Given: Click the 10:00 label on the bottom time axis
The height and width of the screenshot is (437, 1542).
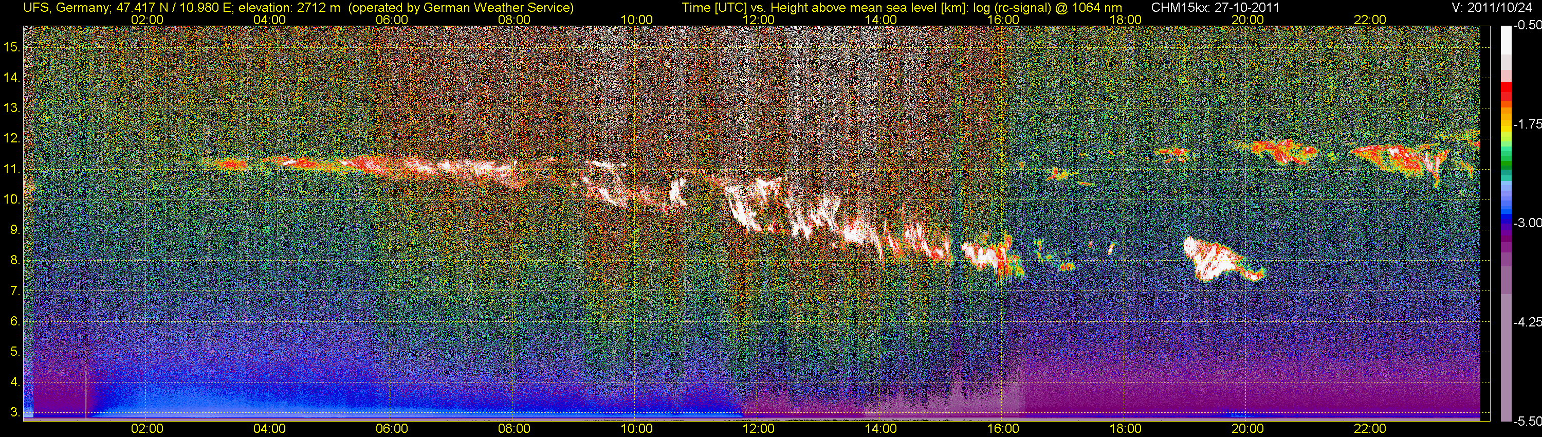Looking at the screenshot, I should (x=636, y=429).
